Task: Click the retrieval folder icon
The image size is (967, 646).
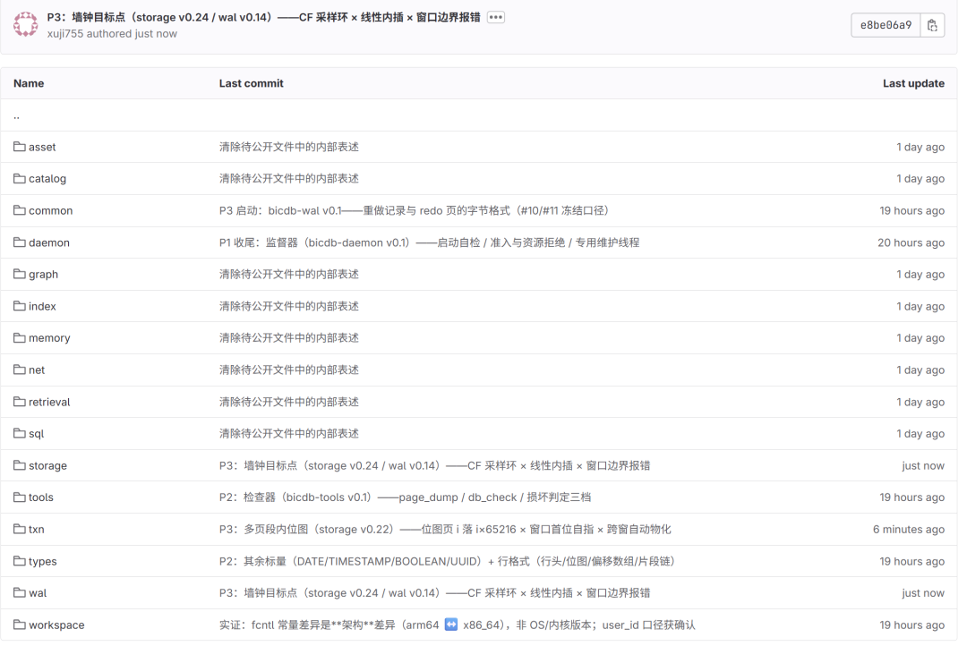Action: (19, 401)
